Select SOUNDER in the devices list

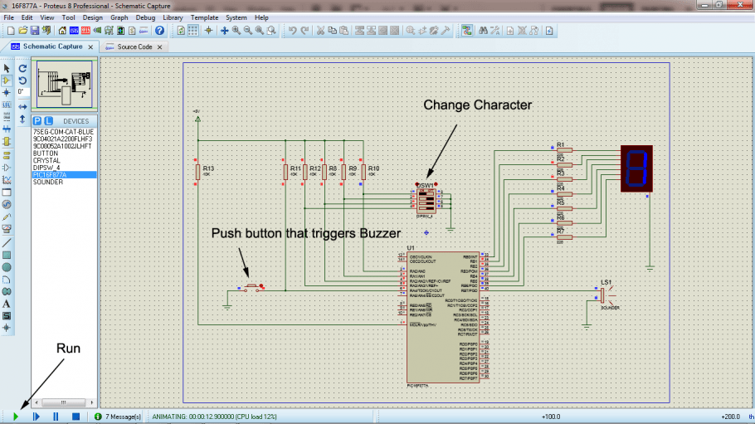coord(47,183)
